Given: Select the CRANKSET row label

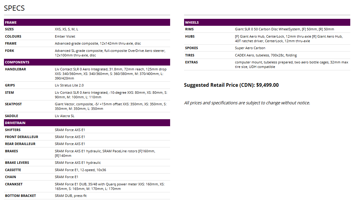Looking at the screenshot, I should pos(14,184).
